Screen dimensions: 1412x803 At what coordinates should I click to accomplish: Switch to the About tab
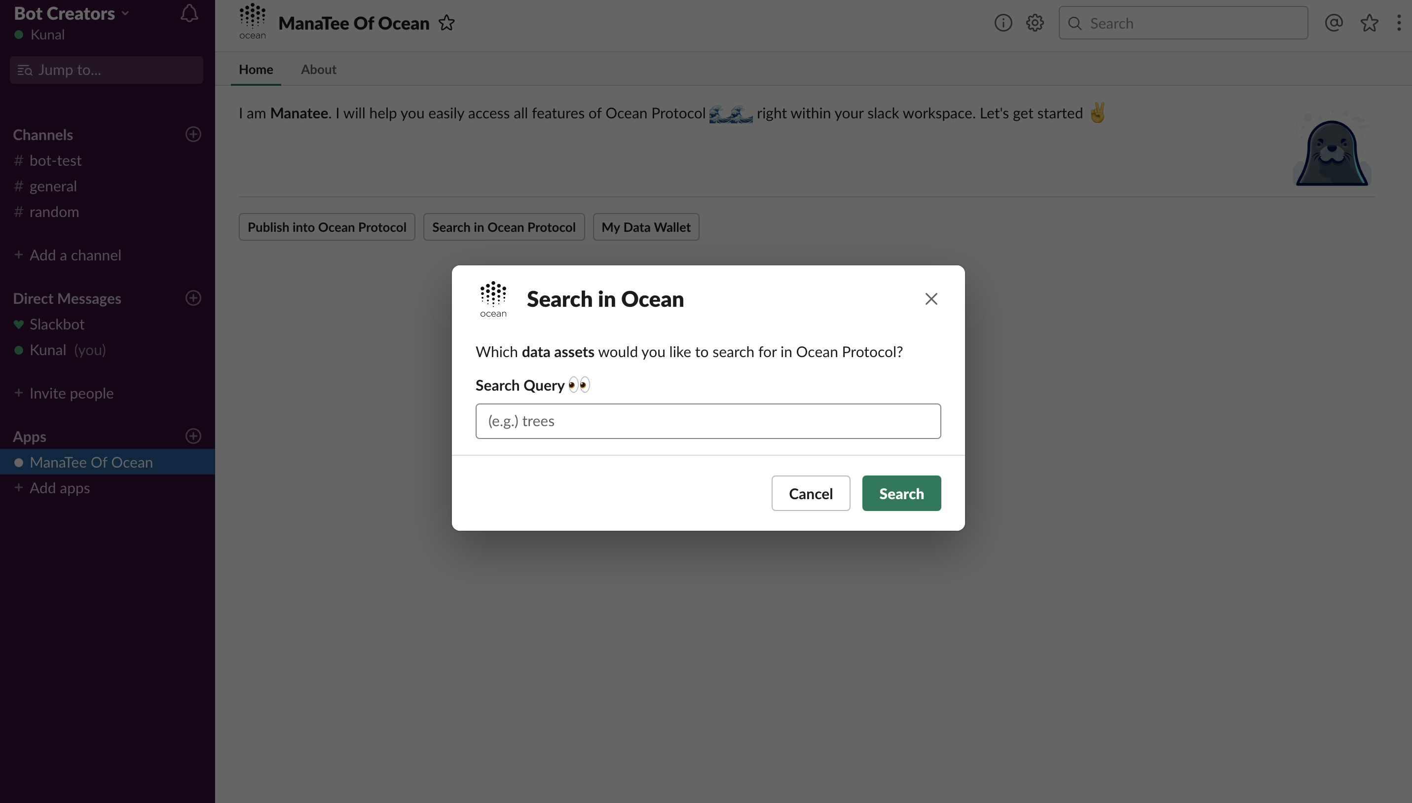pyautogui.click(x=318, y=70)
